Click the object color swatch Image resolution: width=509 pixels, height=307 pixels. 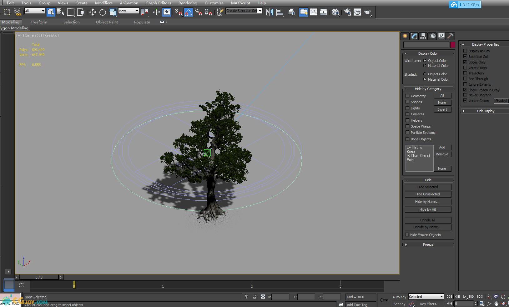(453, 45)
